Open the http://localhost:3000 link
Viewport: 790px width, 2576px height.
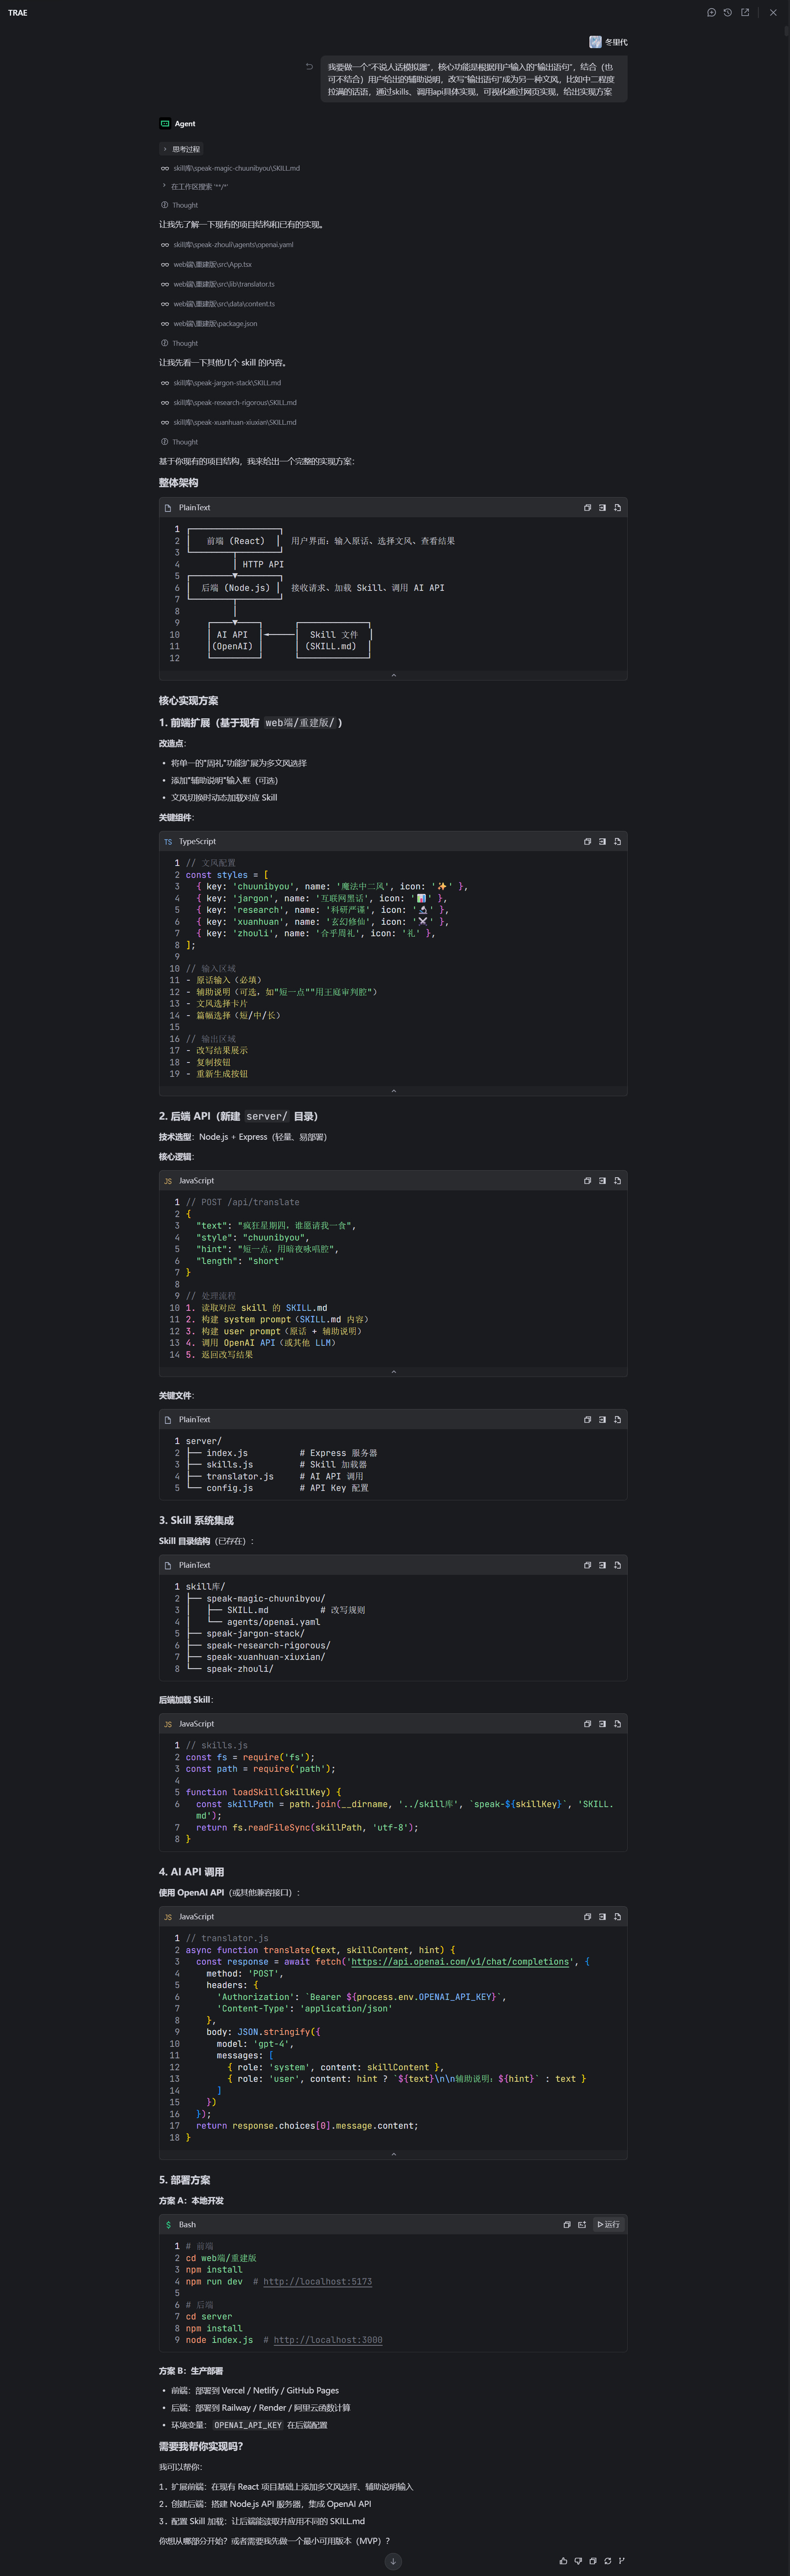coord(328,2340)
